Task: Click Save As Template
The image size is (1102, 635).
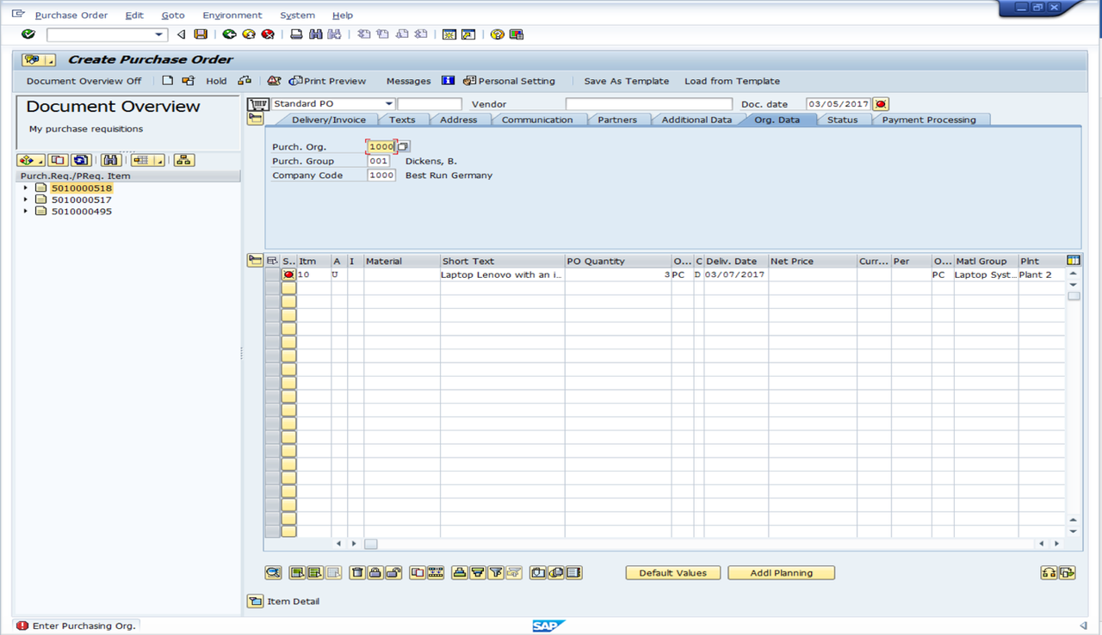Action: (626, 81)
